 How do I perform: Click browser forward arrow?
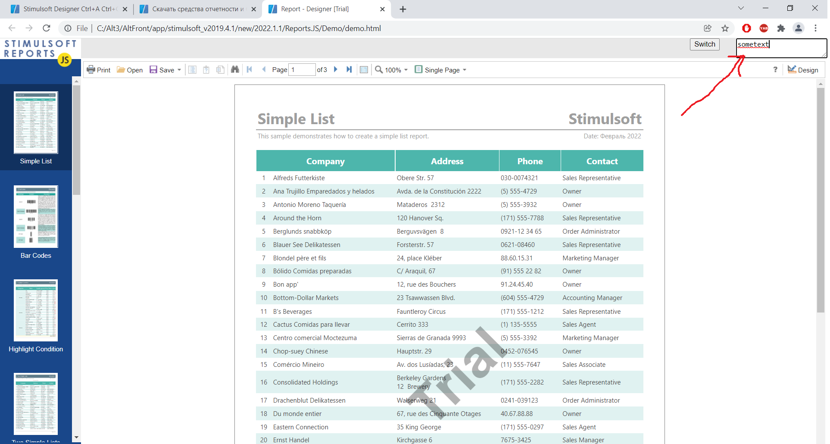pos(29,28)
